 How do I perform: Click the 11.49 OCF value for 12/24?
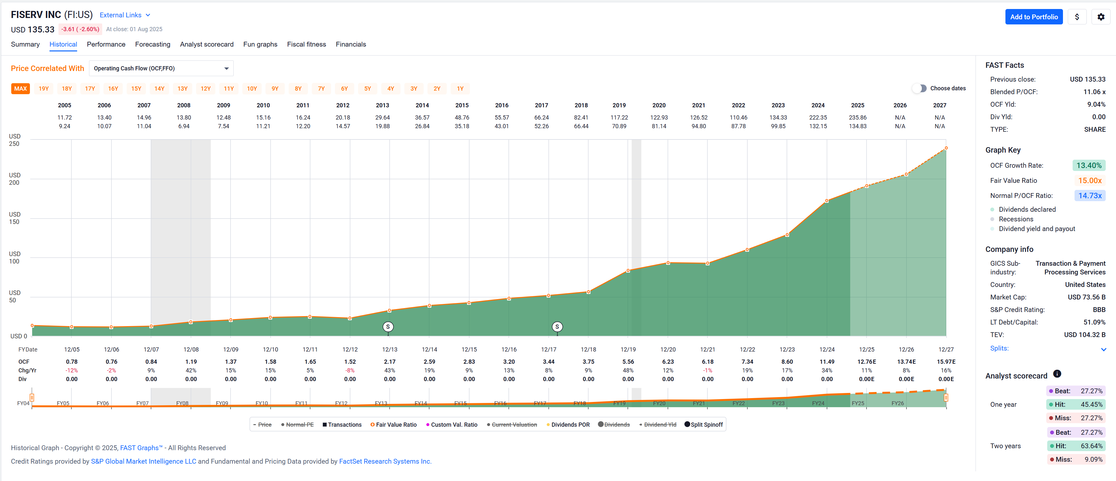point(827,361)
